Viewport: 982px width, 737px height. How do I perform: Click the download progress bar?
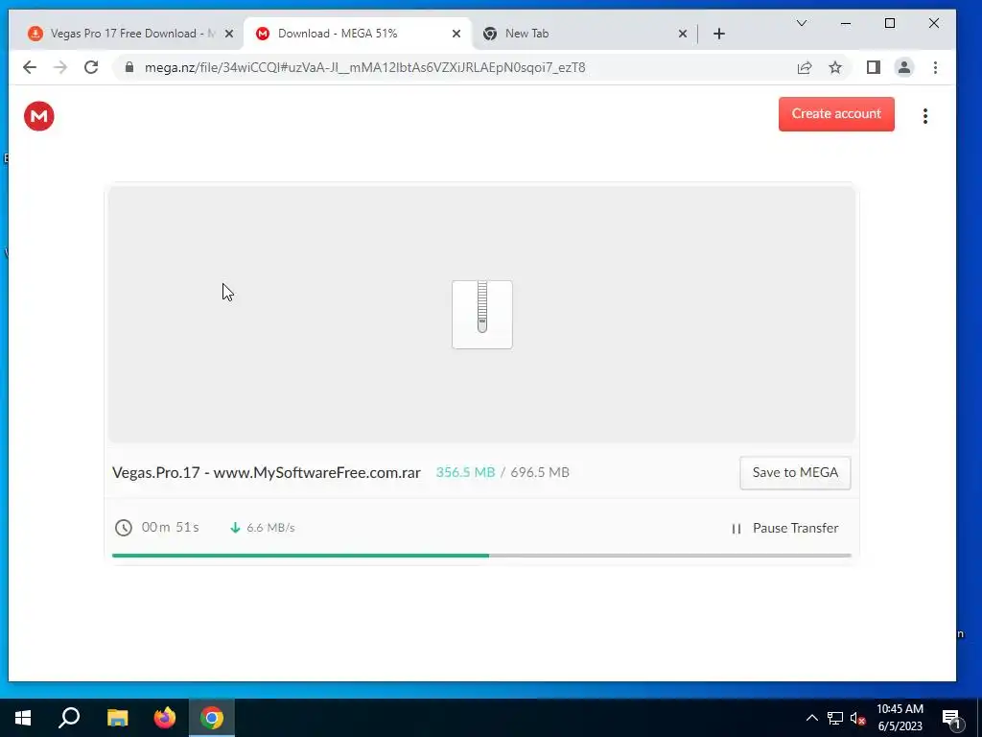click(x=481, y=556)
